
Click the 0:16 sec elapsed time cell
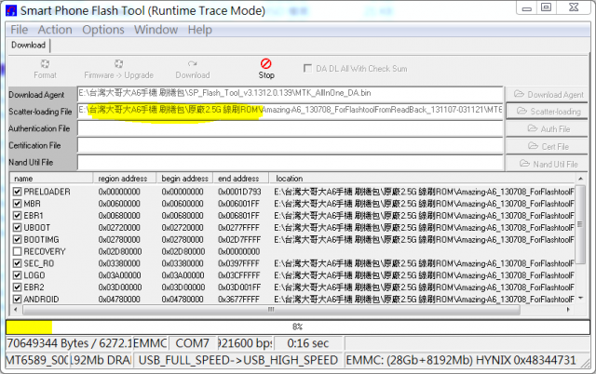pos(308,343)
